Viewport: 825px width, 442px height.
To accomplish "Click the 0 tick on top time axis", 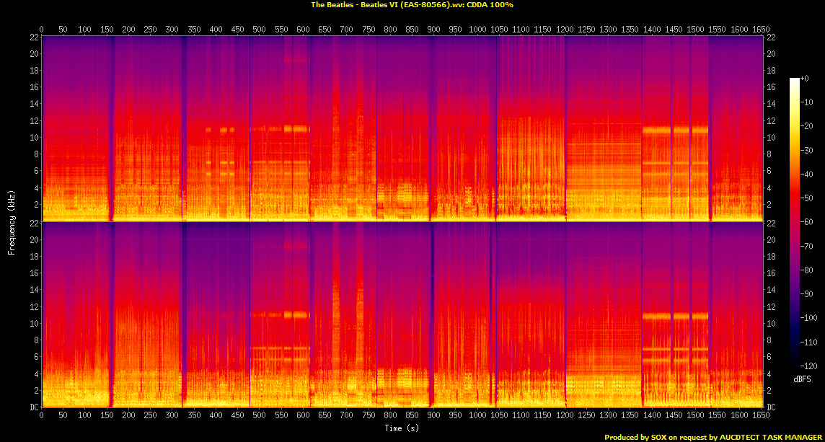I will pos(41,30).
